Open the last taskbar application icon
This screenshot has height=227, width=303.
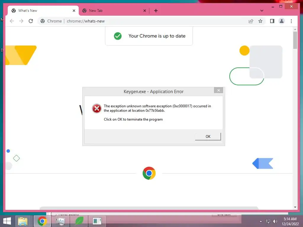(97, 221)
